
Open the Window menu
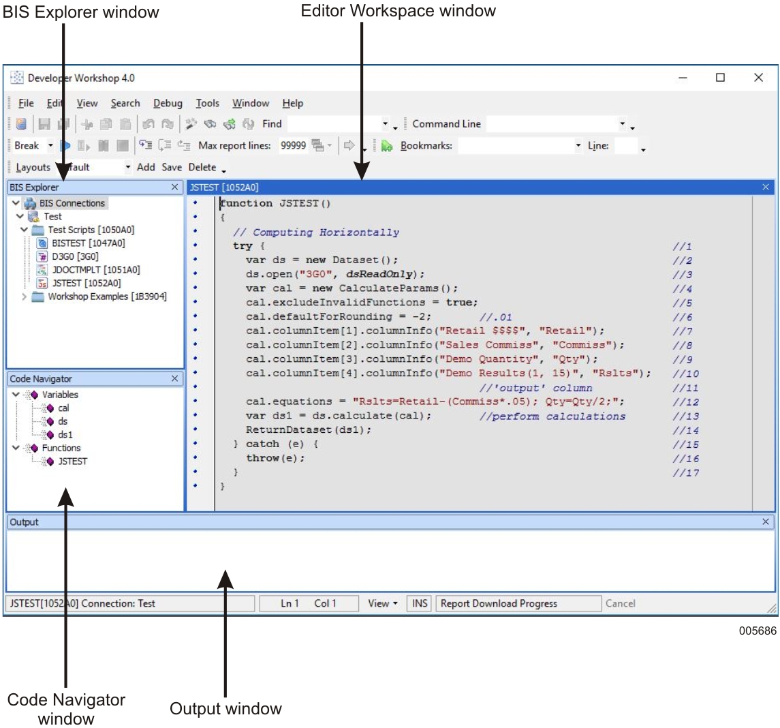[x=251, y=103]
